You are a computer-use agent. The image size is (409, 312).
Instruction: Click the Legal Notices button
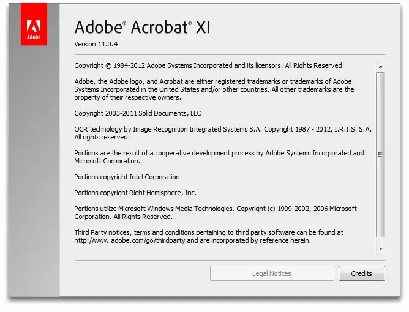[272, 273]
